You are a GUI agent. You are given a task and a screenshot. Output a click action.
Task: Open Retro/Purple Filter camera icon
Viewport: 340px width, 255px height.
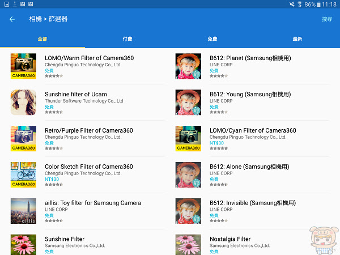coord(23,139)
